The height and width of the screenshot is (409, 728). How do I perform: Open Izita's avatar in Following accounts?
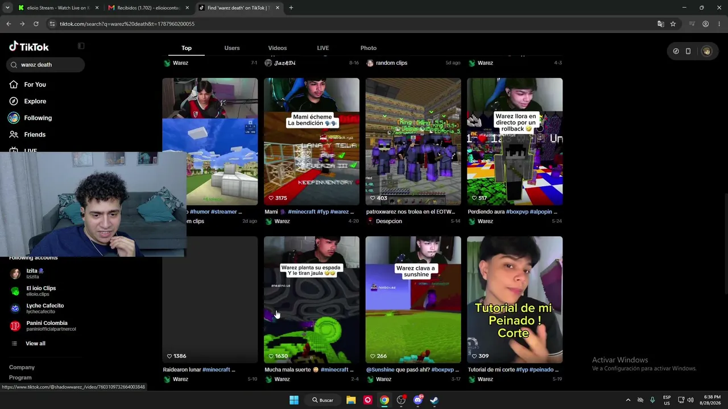(15, 274)
